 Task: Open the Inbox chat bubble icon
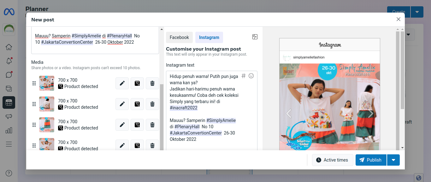point(9,75)
